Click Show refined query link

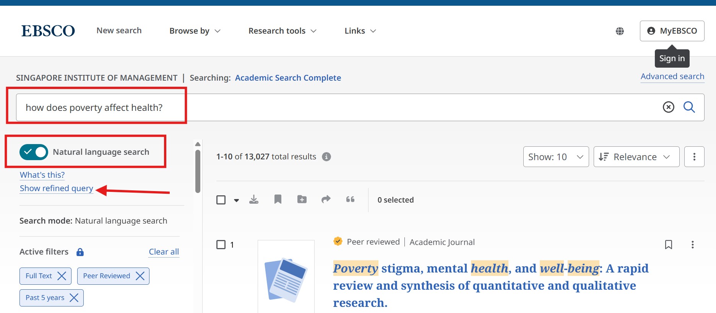pos(57,188)
